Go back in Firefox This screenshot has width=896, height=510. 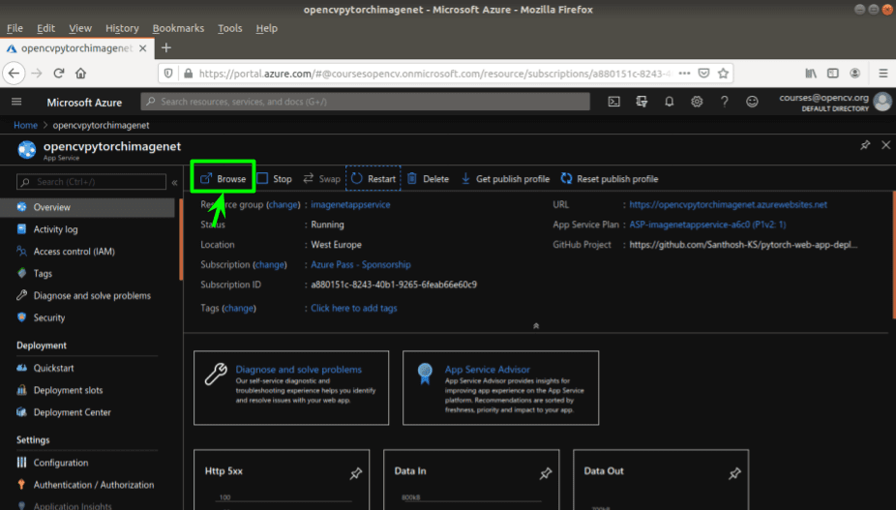pyautogui.click(x=15, y=74)
